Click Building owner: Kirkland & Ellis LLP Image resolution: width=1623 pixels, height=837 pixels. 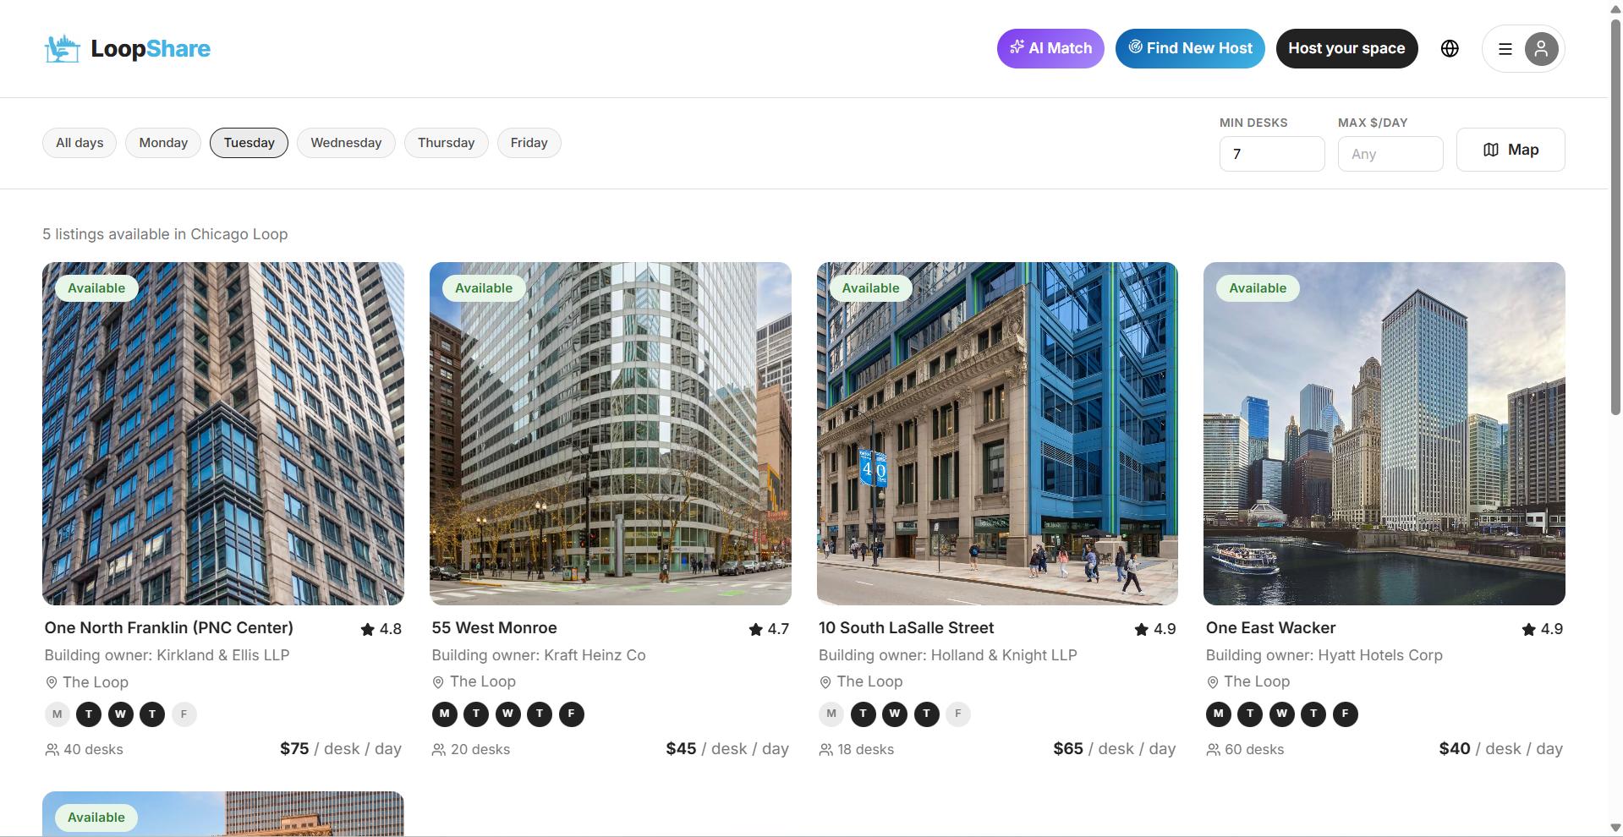tap(167, 655)
